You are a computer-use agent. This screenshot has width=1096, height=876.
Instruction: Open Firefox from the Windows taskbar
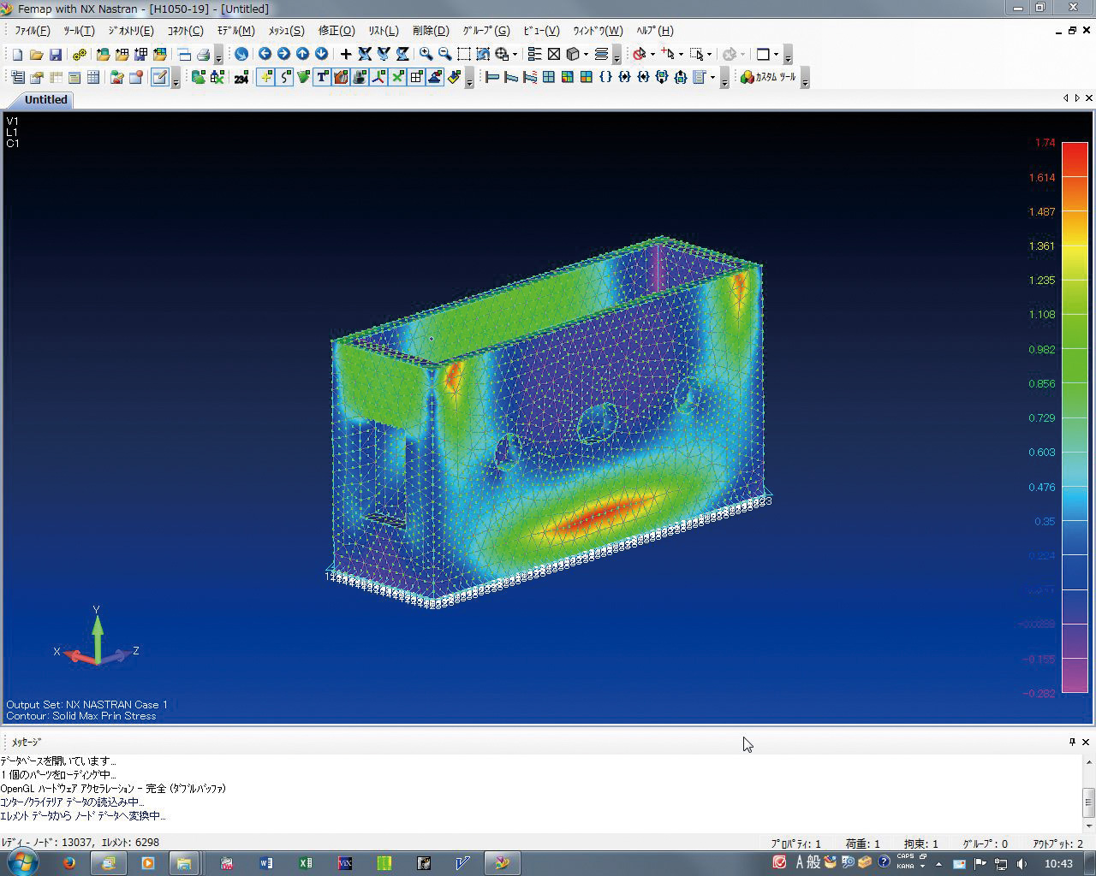[69, 862]
